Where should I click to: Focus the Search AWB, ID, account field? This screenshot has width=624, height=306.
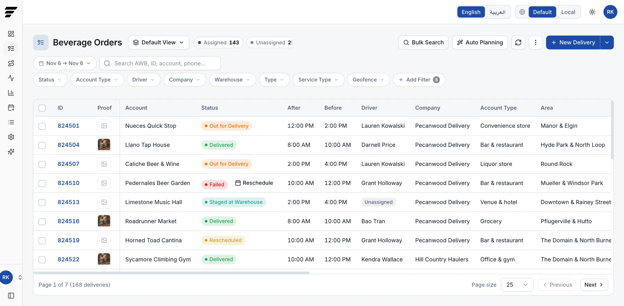tap(160, 63)
